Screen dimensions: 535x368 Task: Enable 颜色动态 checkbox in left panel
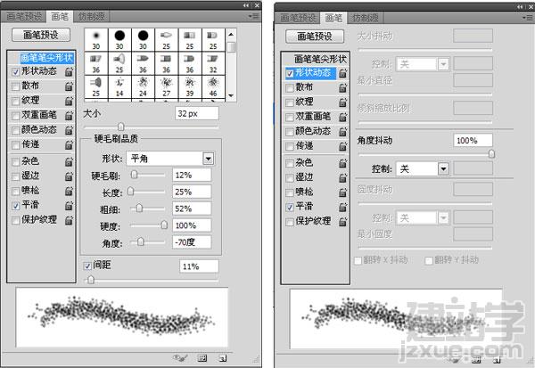tap(16, 130)
